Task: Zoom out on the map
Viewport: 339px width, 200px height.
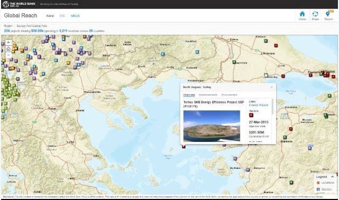Action: point(8,55)
